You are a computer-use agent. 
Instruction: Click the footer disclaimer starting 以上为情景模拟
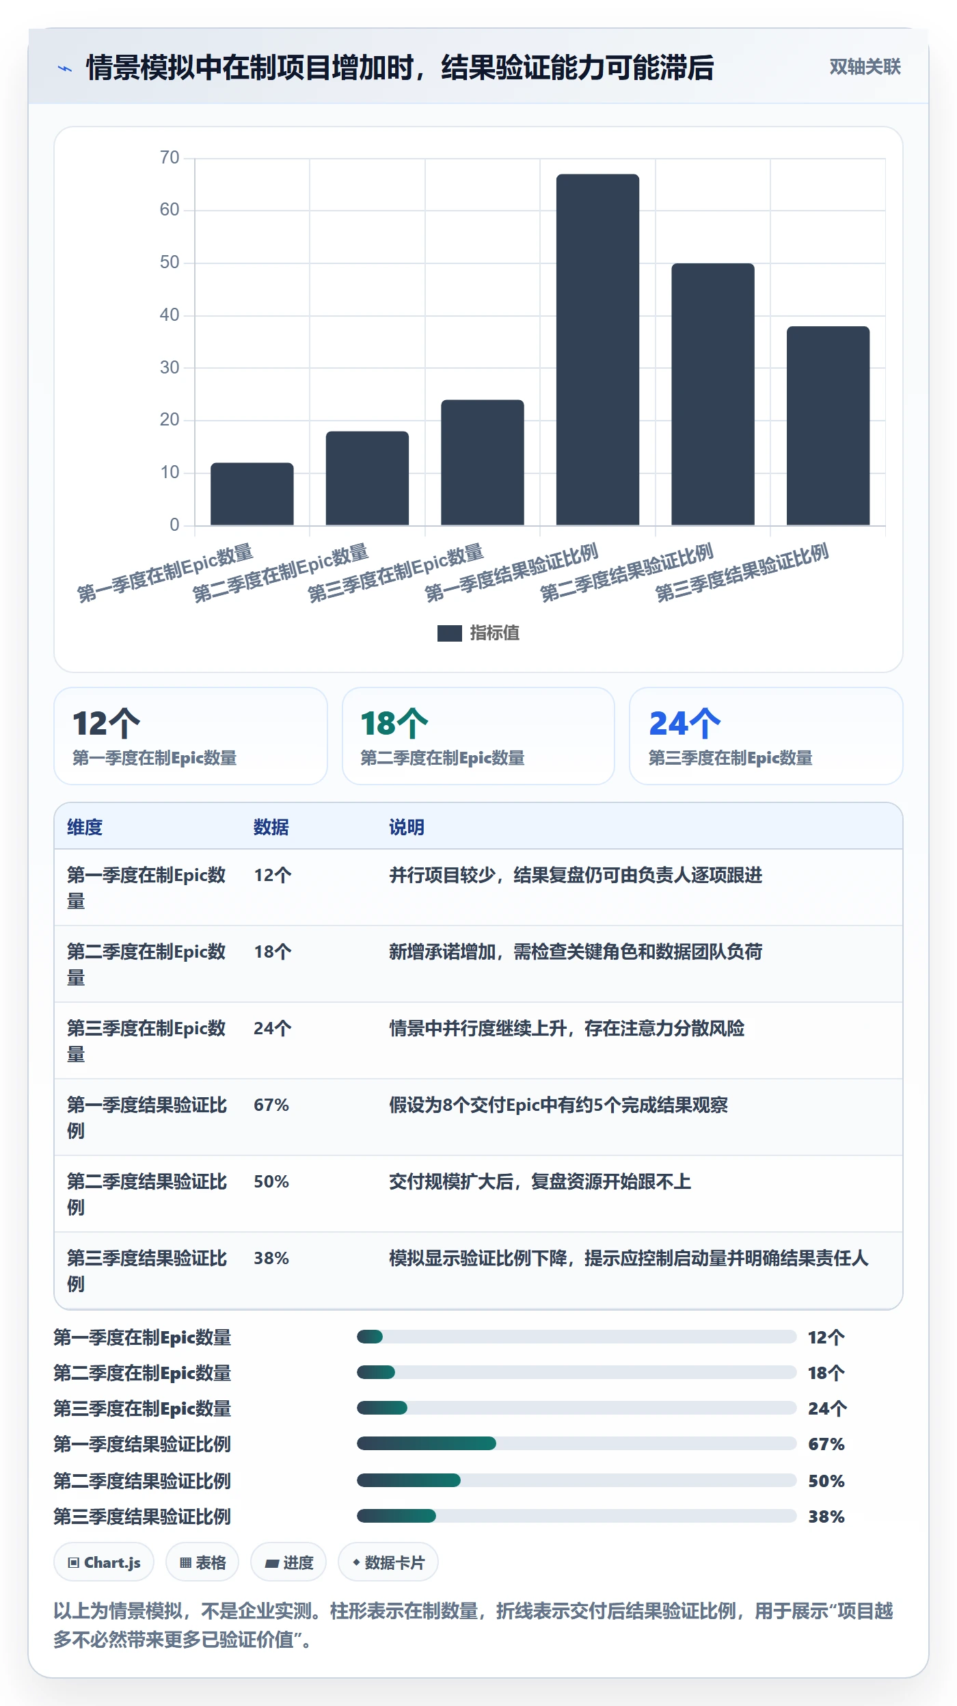(x=474, y=1625)
